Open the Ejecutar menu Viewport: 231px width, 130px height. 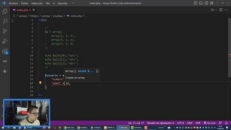click(x=63, y=3)
